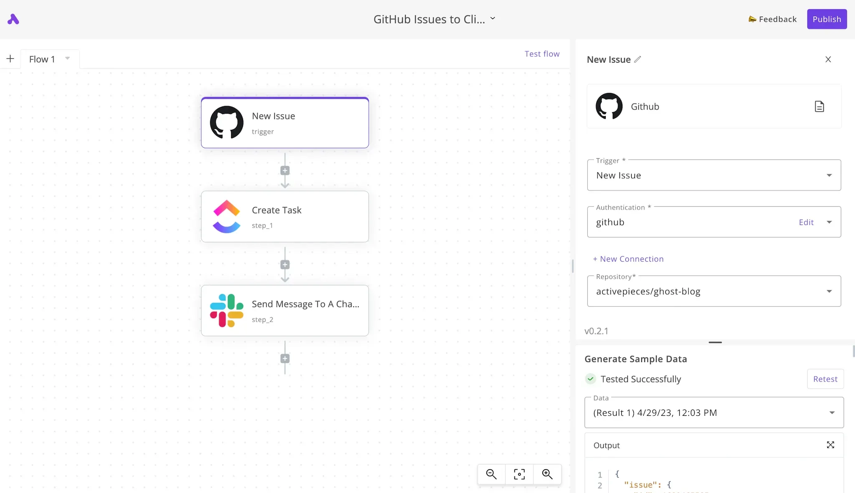This screenshot has height=493, width=855.
Task: Add step between Create Task and Slack
Action: pos(285,265)
